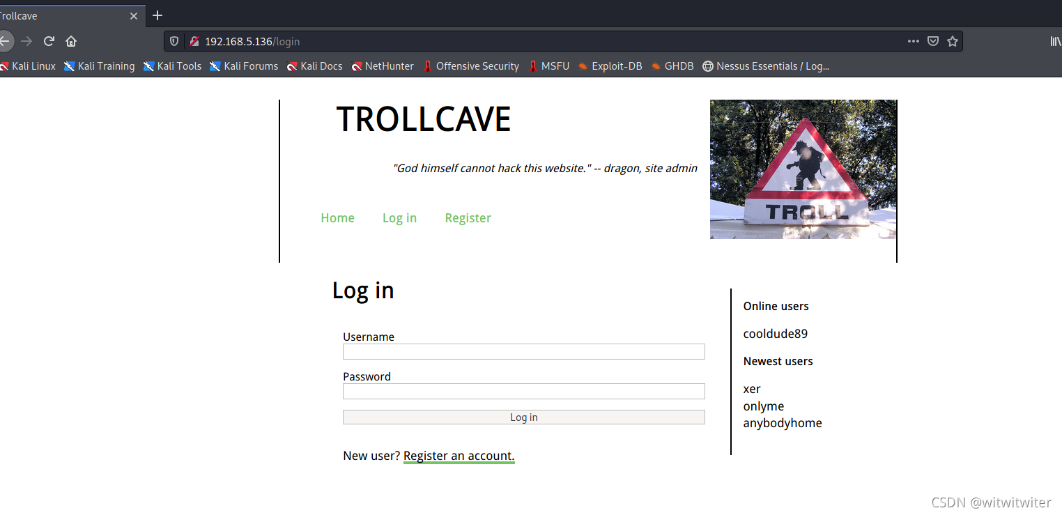View newest user xer

click(x=752, y=389)
